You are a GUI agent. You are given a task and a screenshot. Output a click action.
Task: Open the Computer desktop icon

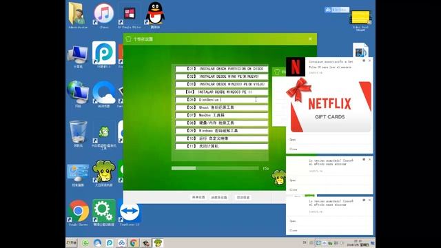pyautogui.click(x=78, y=56)
